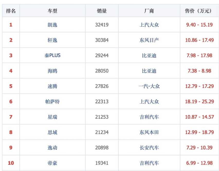Click 东风本田 manufacturer link
The height and width of the screenshot is (171, 219).
(x=149, y=132)
